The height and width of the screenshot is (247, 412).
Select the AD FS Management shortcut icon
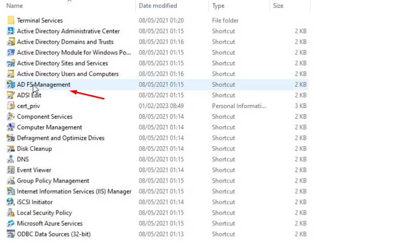[x=11, y=85]
